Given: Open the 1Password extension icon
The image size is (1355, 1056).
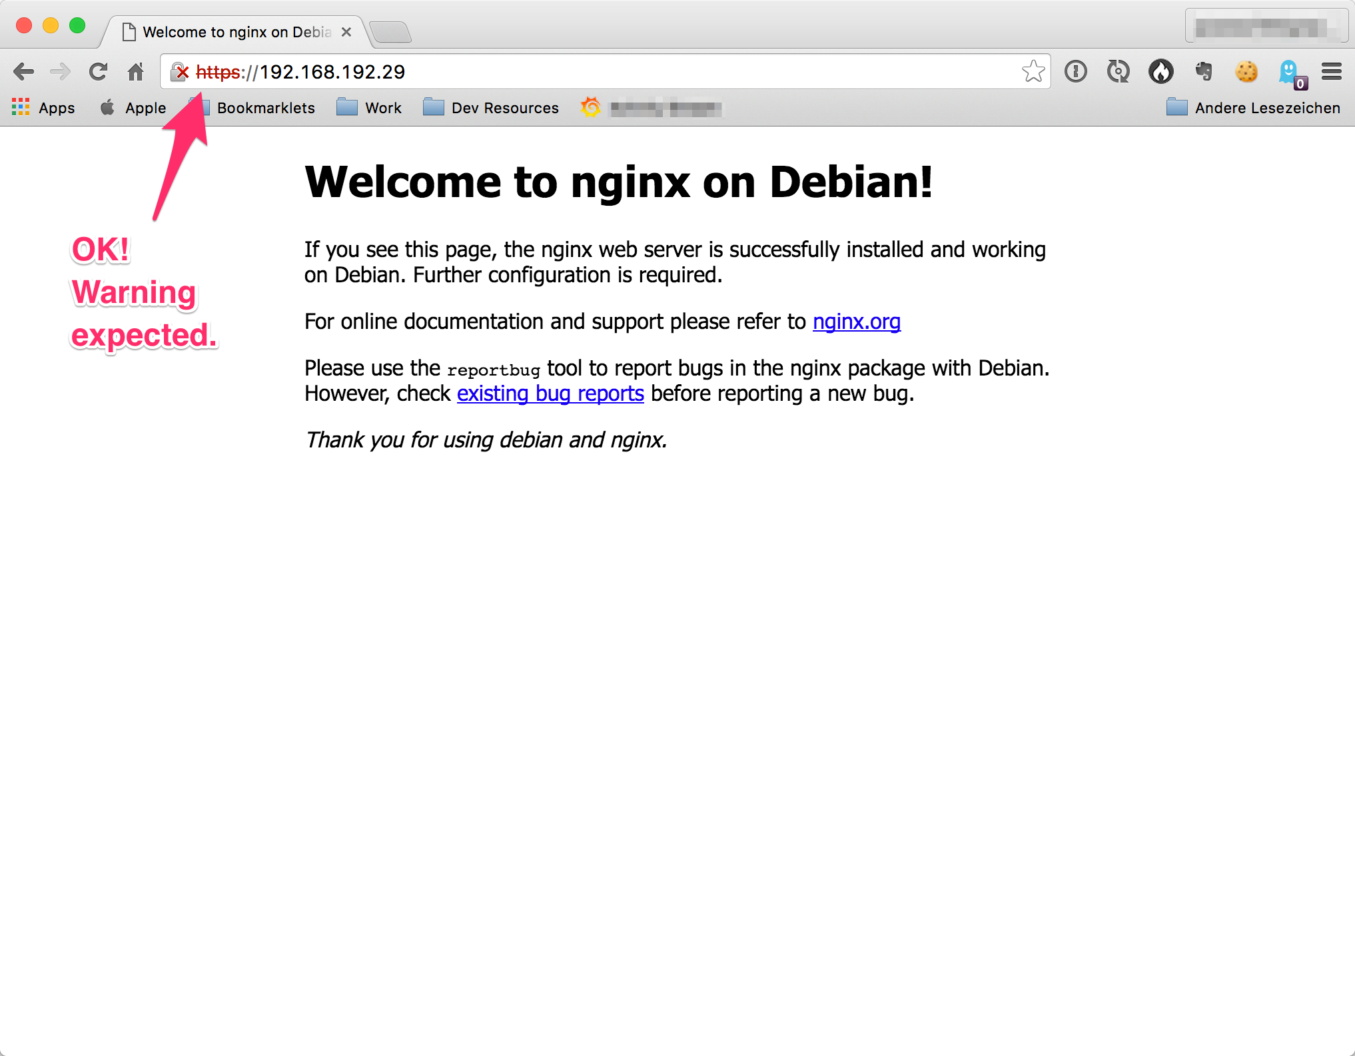Looking at the screenshot, I should [1075, 71].
